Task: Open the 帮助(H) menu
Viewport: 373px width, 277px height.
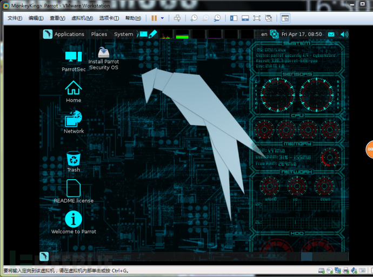Action: [133, 18]
